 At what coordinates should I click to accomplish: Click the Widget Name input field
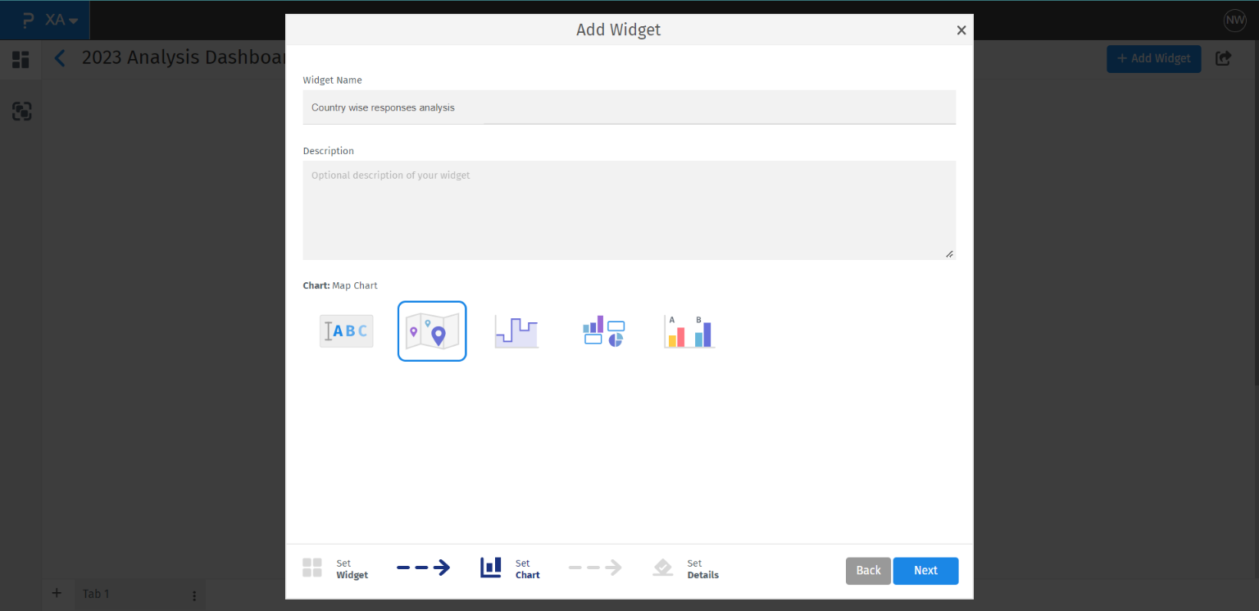click(x=629, y=107)
